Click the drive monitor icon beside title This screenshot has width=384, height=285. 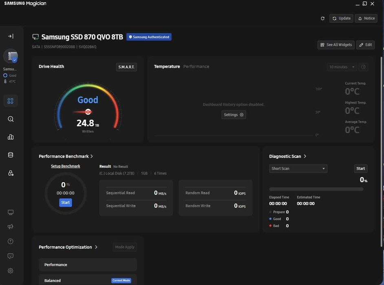click(x=35, y=37)
